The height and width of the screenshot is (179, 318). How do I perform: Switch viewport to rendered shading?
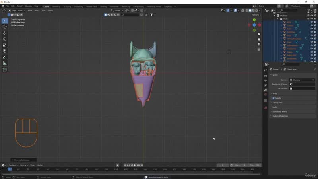pos(256,10)
